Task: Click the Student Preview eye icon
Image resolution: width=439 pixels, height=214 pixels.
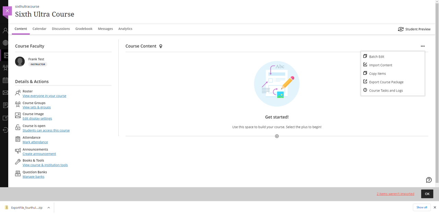Action: click(x=401, y=29)
